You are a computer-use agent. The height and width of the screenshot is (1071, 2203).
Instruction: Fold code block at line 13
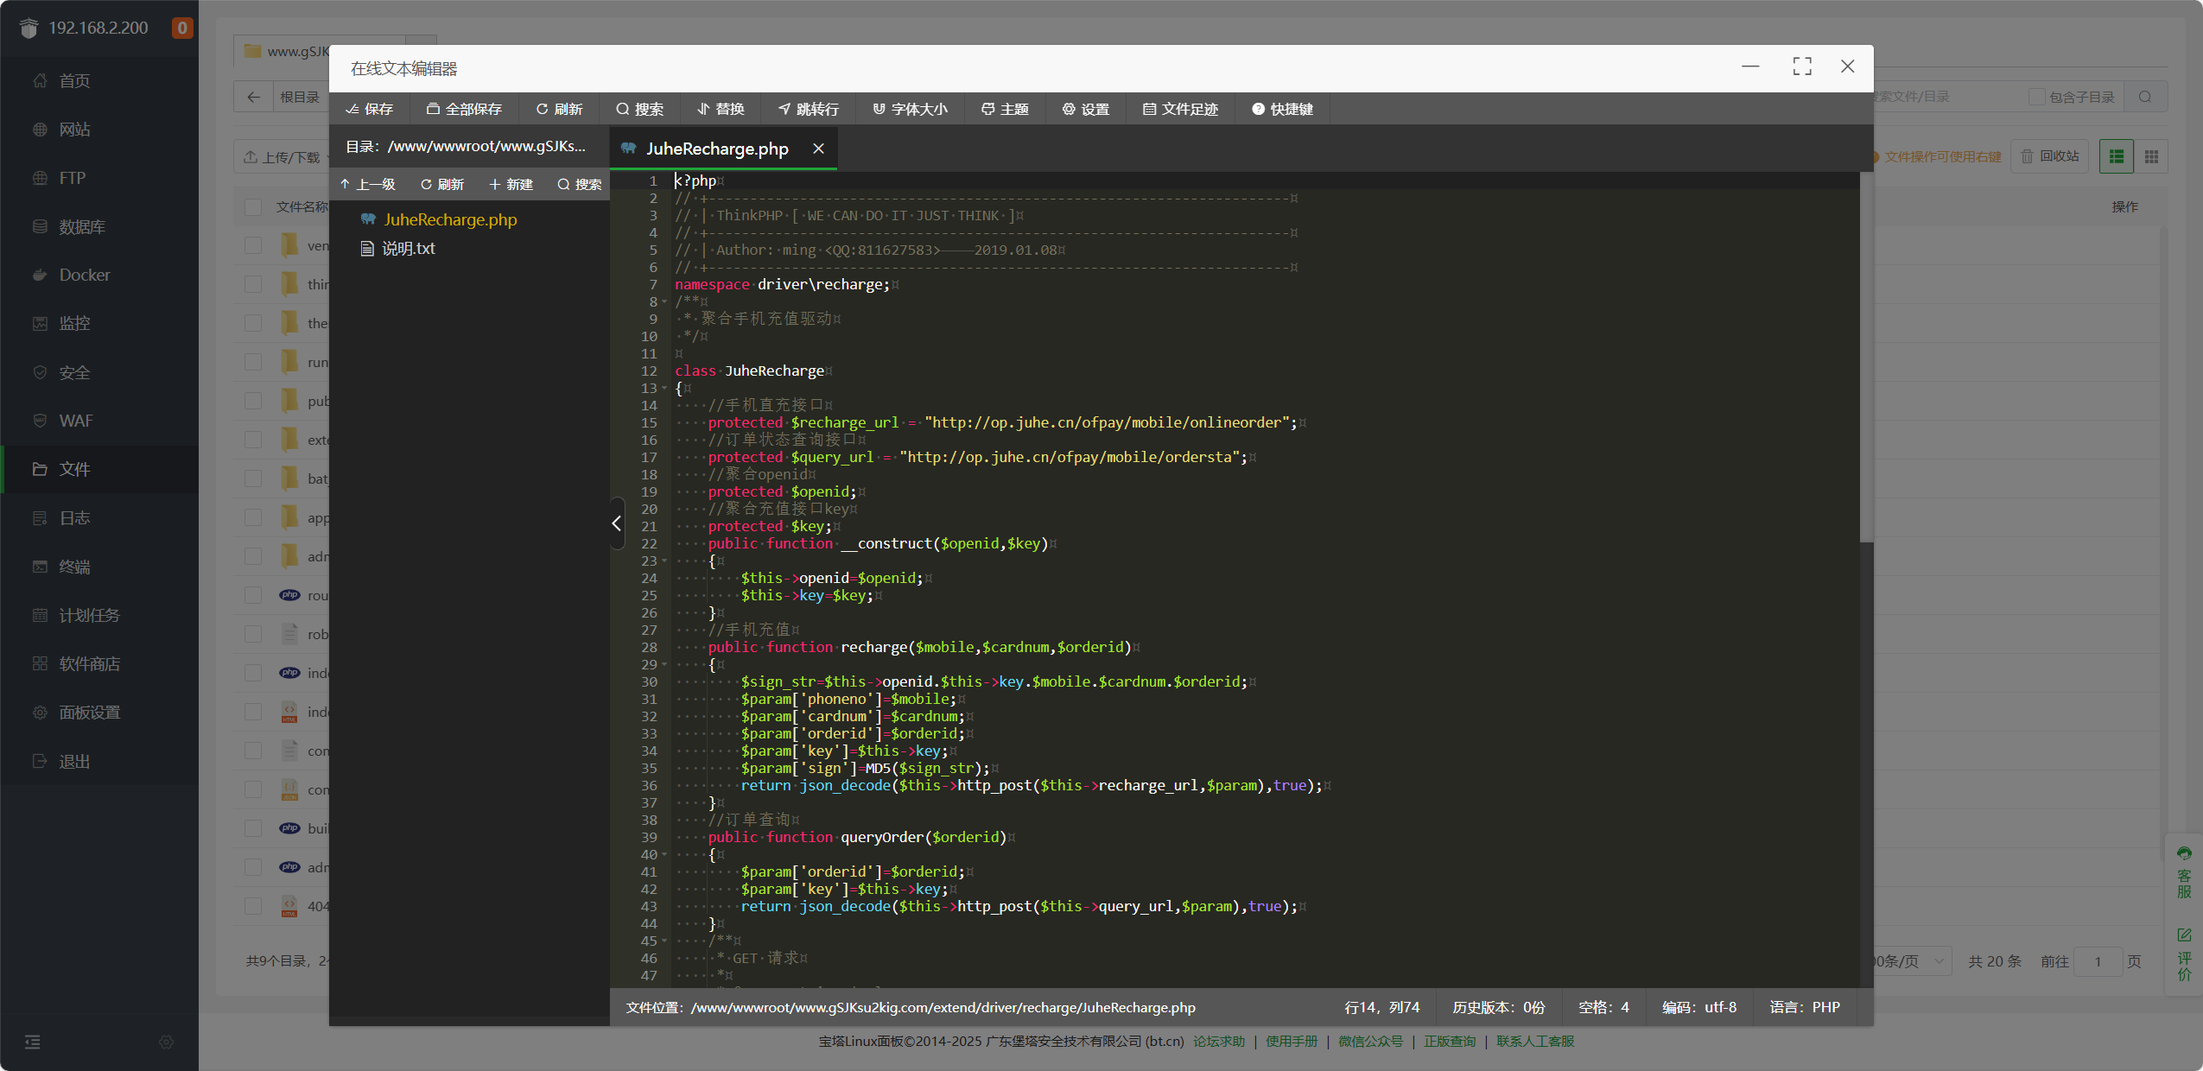click(x=664, y=389)
